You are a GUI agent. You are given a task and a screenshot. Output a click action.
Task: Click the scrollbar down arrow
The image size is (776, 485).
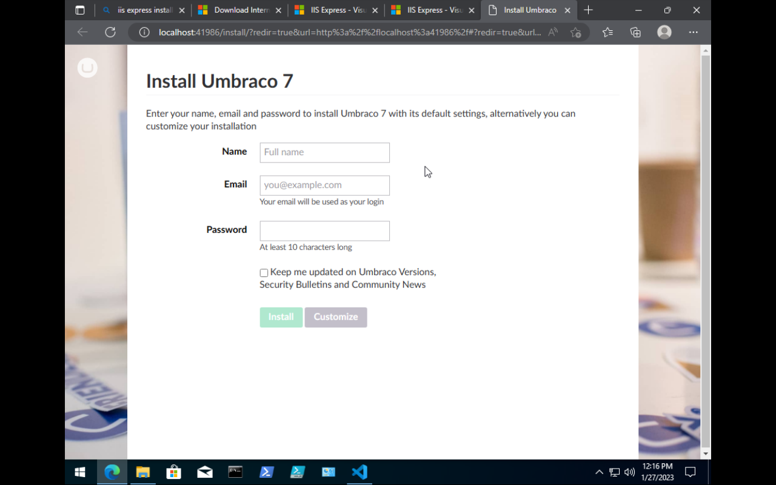[x=706, y=454]
